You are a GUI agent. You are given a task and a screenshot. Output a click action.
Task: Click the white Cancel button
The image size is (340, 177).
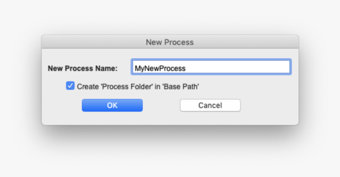coord(210,105)
